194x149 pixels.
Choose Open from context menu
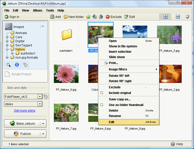tap(129, 41)
